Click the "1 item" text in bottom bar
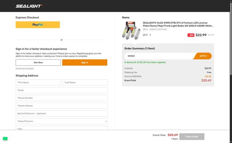This screenshot has width=232, height=143. click(x=174, y=139)
